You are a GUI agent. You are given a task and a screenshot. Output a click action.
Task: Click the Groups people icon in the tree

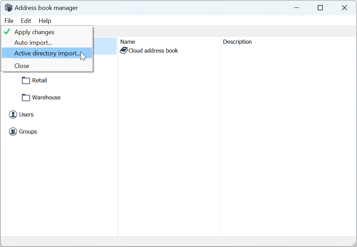click(x=13, y=132)
